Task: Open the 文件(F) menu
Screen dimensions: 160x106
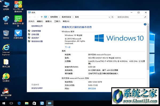Action: pyautogui.click(x=31, y=21)
